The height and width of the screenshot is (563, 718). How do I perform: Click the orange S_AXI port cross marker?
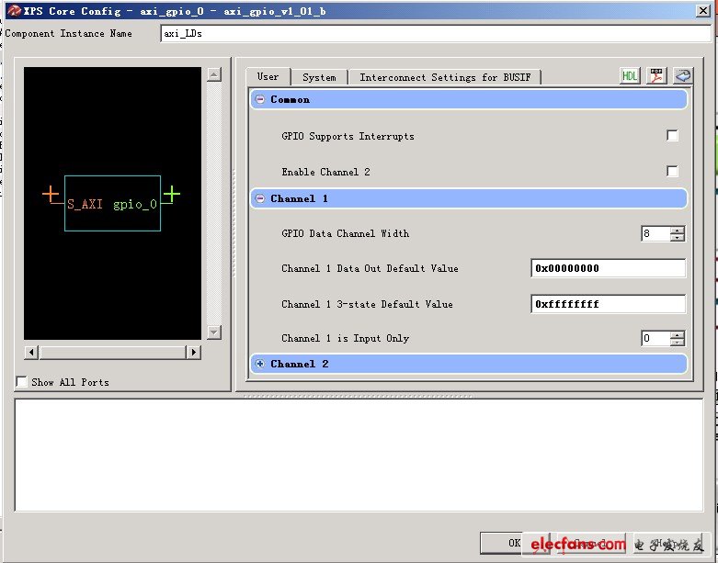click(x=51, y=194)
